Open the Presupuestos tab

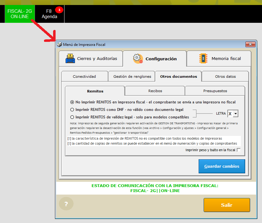coord(215,91)
